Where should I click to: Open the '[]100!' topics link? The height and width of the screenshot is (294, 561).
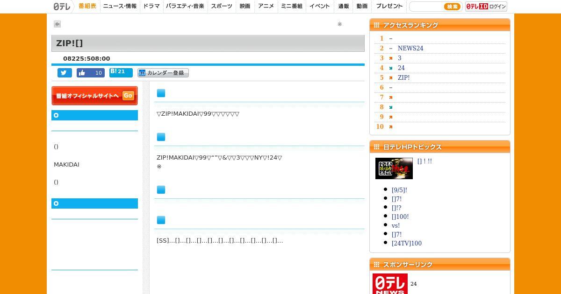click(400, 217)
